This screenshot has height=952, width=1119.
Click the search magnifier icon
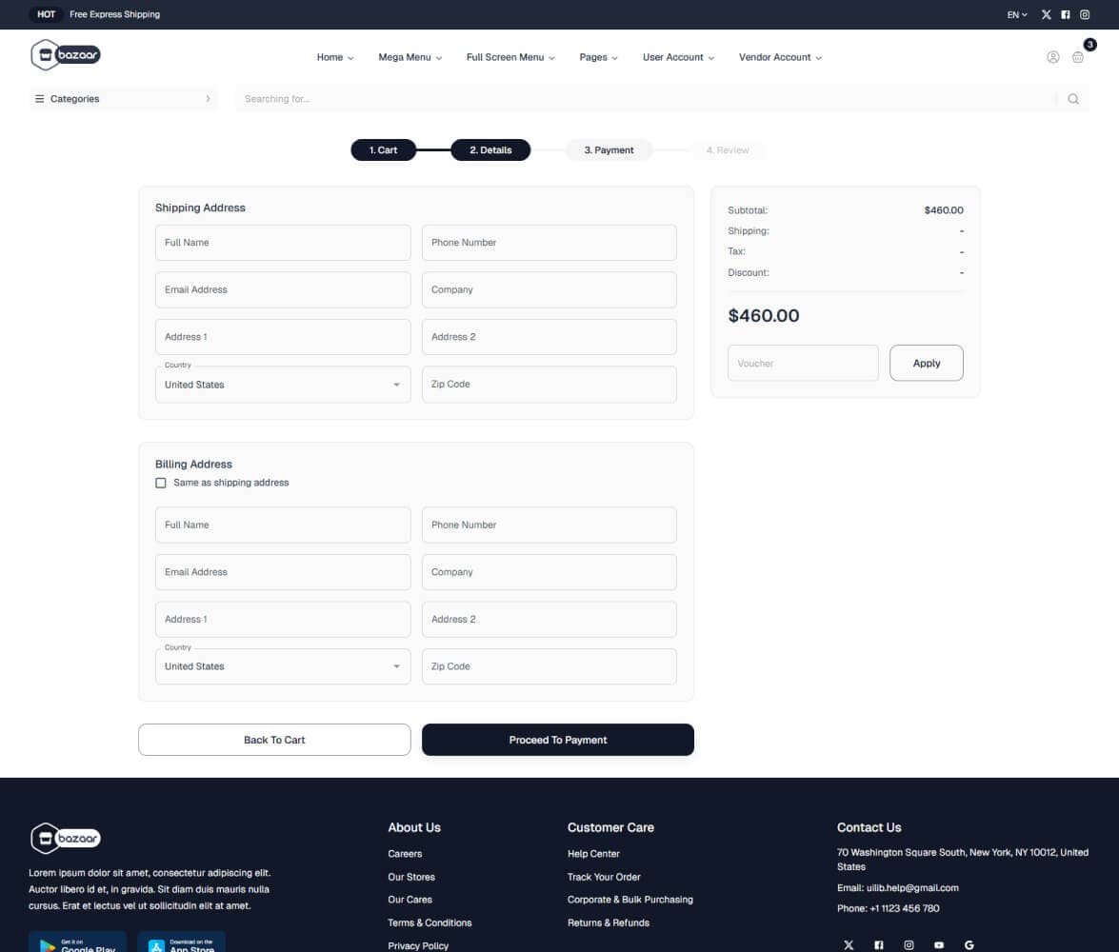(1073, 98)
